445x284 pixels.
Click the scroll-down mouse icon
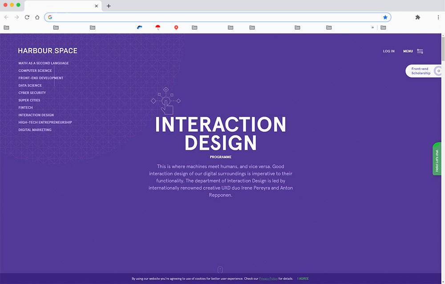pos(220,269)
